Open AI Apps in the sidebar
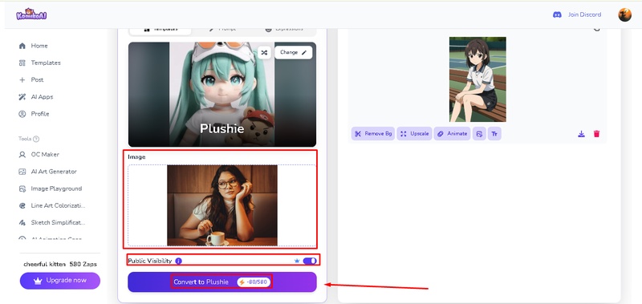 tap(36, 97)
